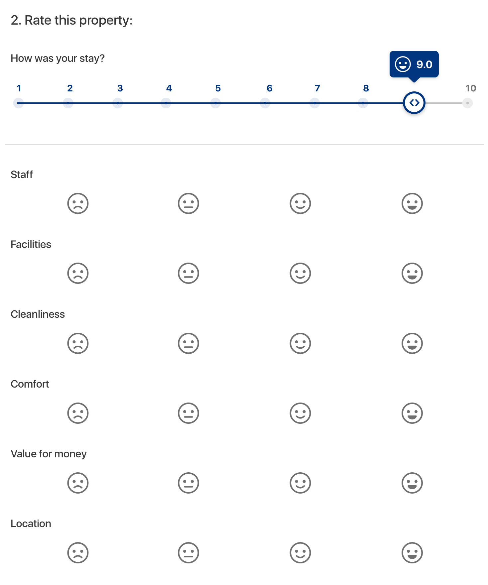The image size is (488, 585).
Task: Select smiling face for Comfort
Action: (x=300, y=413)
